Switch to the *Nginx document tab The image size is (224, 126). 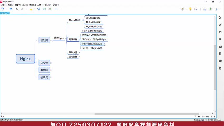click(4, 13)
